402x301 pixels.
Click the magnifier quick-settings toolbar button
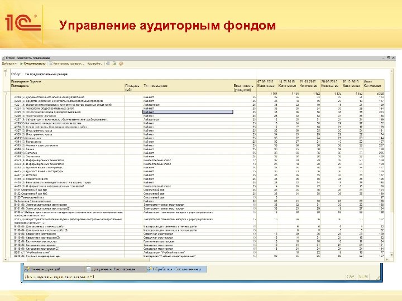65,64
